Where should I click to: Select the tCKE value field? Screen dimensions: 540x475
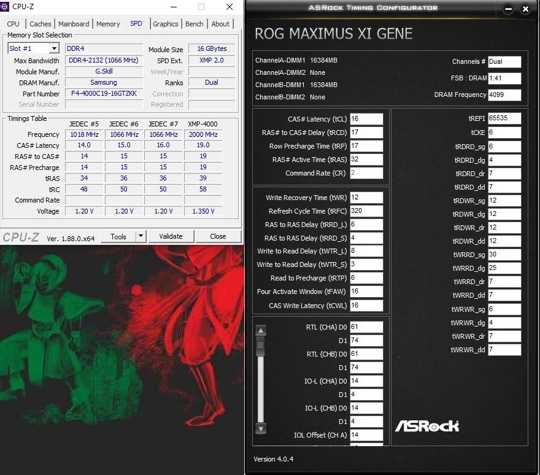coord(504,133)
